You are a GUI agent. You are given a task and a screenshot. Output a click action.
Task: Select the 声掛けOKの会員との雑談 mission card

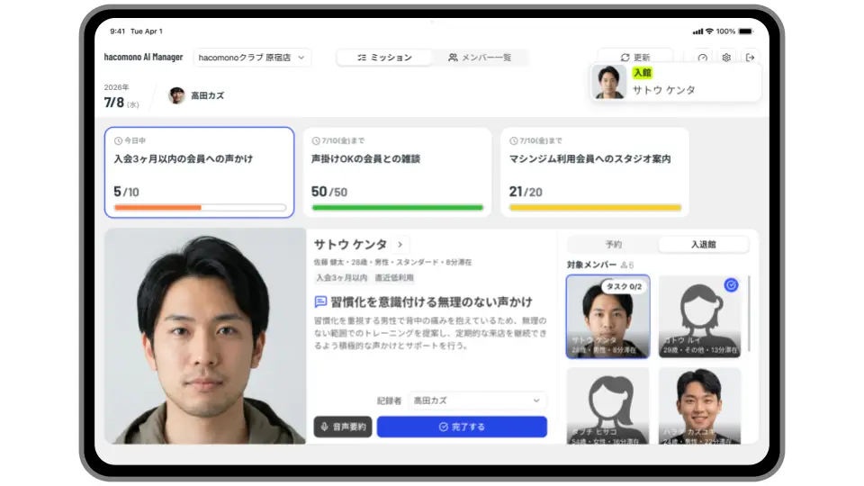pyautogui.click(x=397, y=173)
